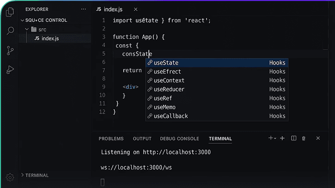
Task: Open the http://localhost:3000 terminal link
Action: click(177, 152)
